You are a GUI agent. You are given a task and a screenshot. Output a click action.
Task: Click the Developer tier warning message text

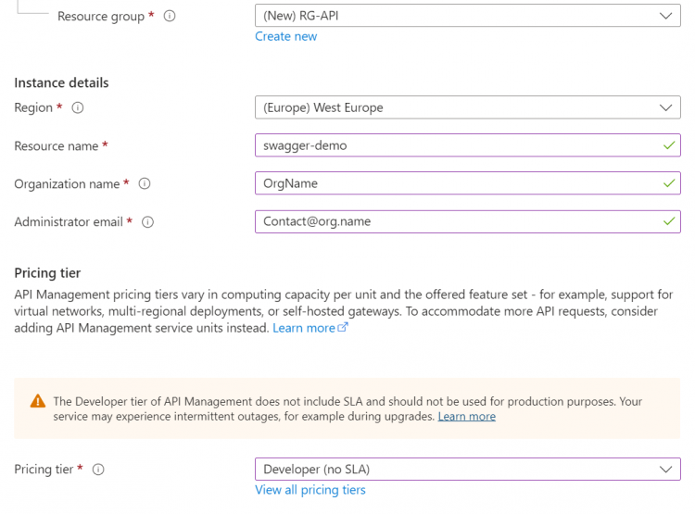click(347, 409)
